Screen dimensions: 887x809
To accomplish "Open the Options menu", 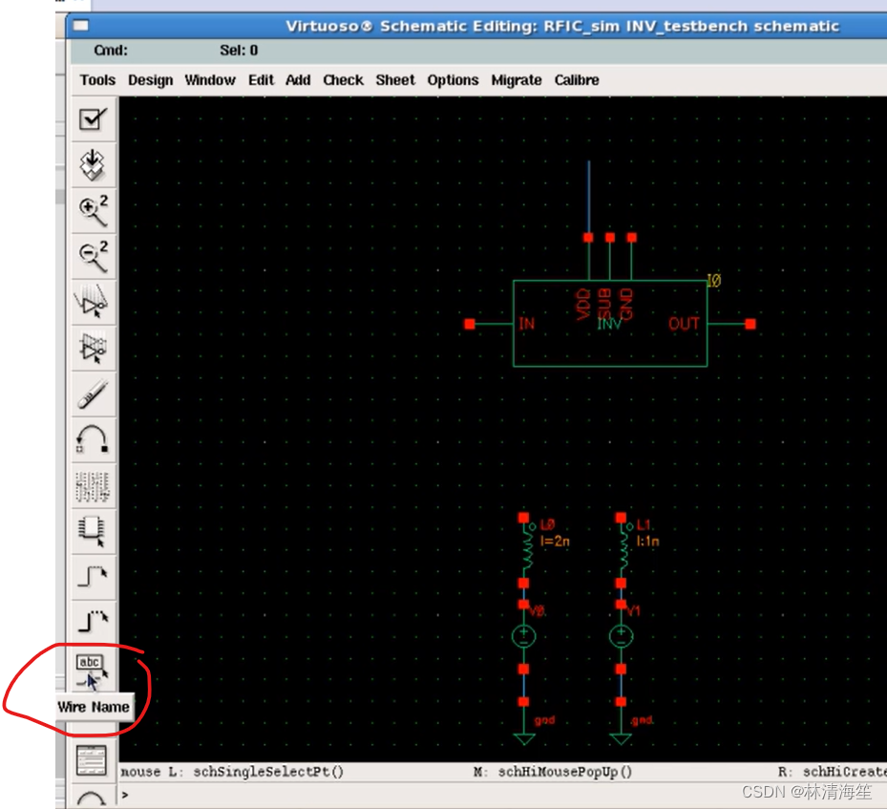I will point(453,80).
